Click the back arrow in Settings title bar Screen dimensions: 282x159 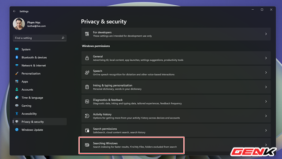(15, 11)
